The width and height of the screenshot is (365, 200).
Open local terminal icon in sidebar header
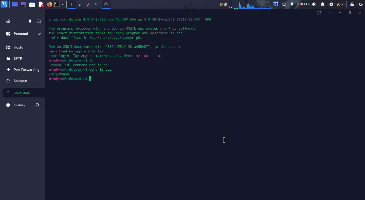39,21
